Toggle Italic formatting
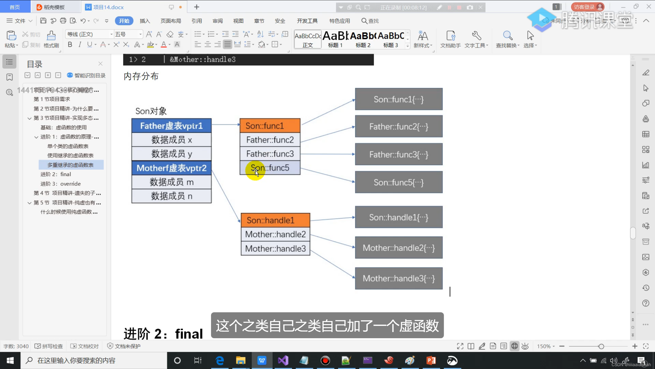The height and width of the screenshot is (369, 655). click(x=80, y=45)
